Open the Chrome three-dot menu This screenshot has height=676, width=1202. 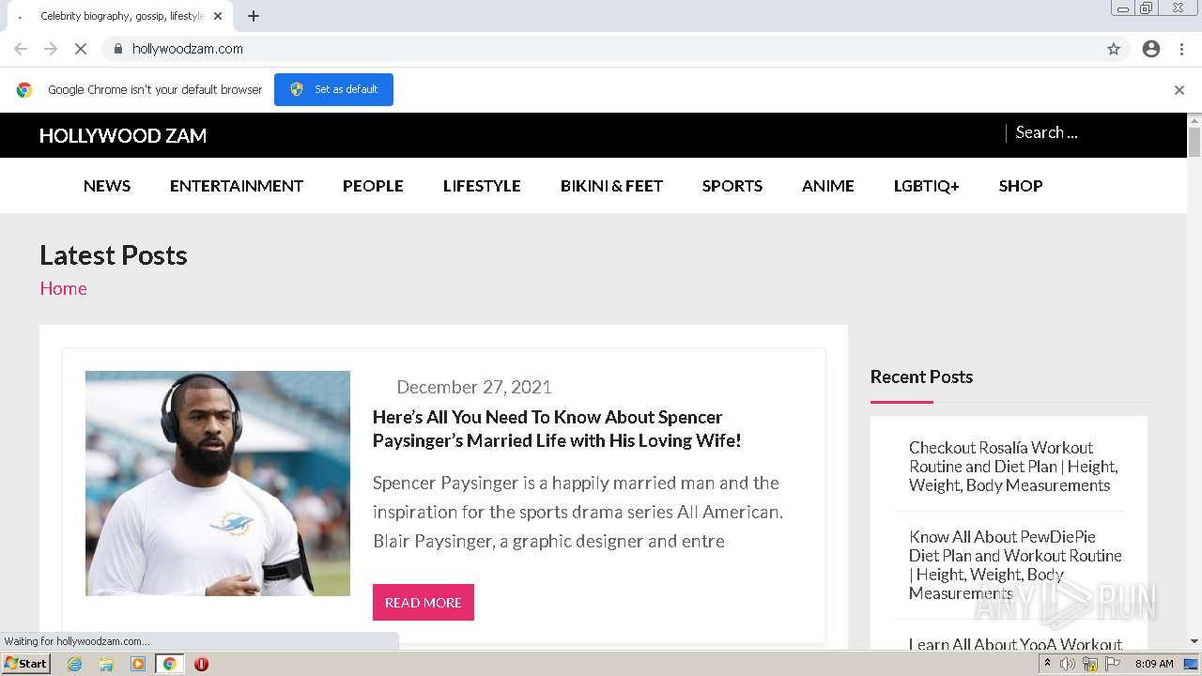1181,49
